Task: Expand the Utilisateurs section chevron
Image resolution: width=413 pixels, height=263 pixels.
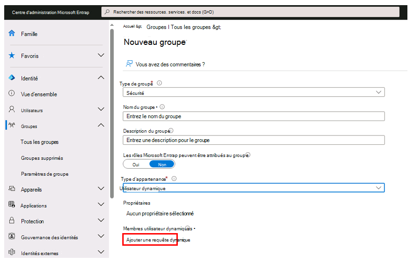Action: point(101,109)
